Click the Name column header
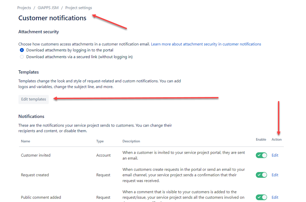The height and width of the screenshot is (202, 306). coord(25,141)
